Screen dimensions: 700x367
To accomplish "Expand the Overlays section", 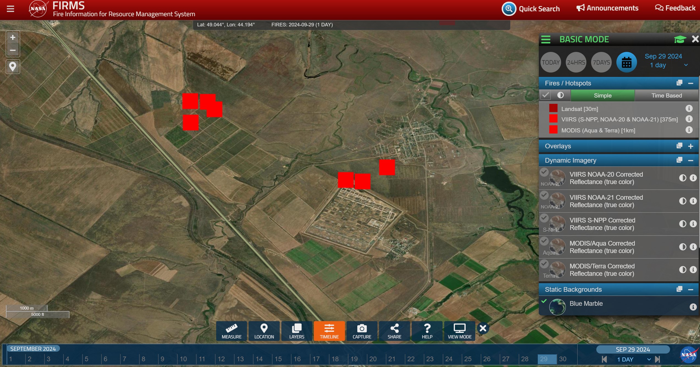I will pyautogui.click(x=691, y=146).
